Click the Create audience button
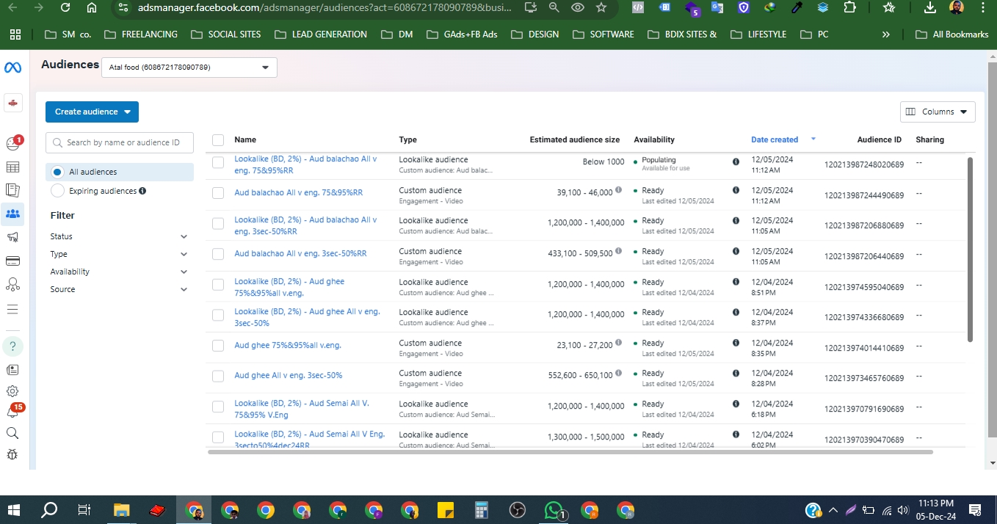 (x=92, y=112)
